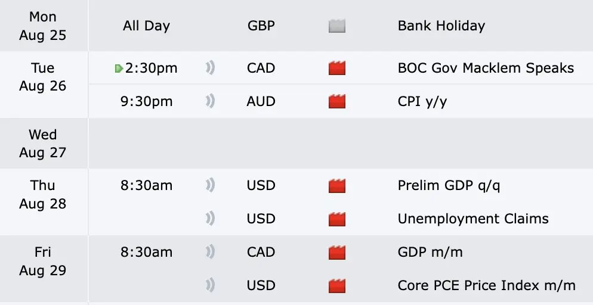The width and height of the screenshot is (593, 305).
Task: Toggle alert sound icon for Unemployment Claims row
Action: [211, 219]
